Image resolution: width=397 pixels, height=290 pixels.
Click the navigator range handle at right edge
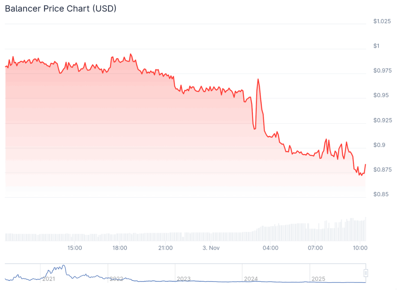coord(365,273)
